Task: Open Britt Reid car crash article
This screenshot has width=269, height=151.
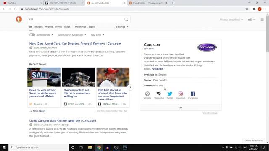Action: click(x=113, y=95)
